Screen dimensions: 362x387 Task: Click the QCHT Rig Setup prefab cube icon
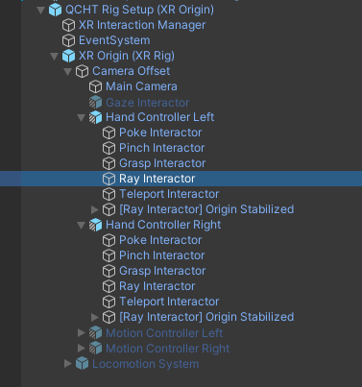[55, 10]
